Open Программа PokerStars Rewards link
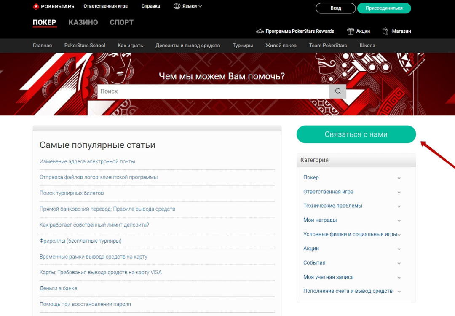Image resolution: width=455 pixels, height=316 pixels. (300, 31)
